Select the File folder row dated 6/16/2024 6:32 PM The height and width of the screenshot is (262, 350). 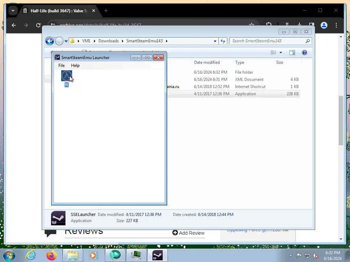[x=233, y=72]
